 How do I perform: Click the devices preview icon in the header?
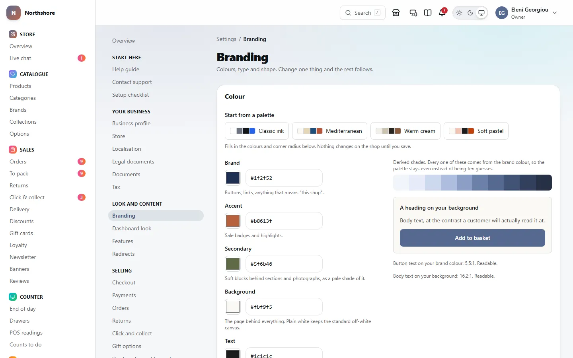[x=413, y=13]
